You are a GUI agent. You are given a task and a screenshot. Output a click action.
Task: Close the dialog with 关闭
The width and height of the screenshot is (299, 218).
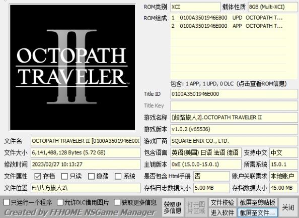288,207
